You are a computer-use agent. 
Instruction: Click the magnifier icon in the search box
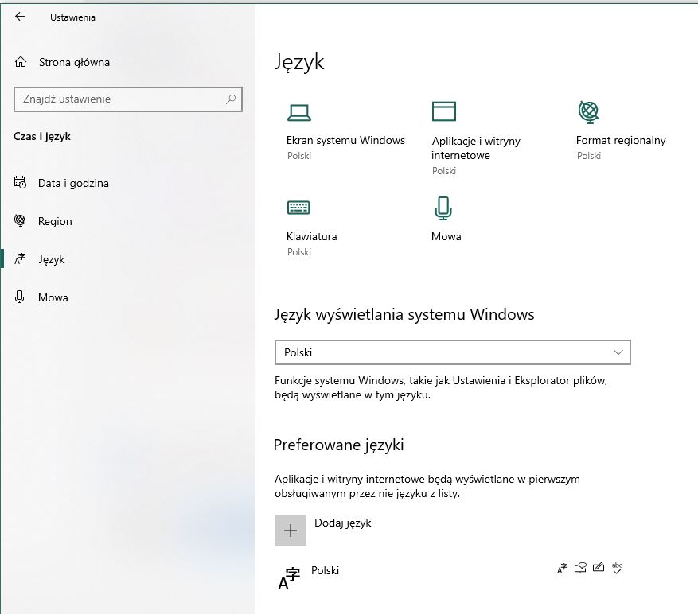(x=231, y=99)
